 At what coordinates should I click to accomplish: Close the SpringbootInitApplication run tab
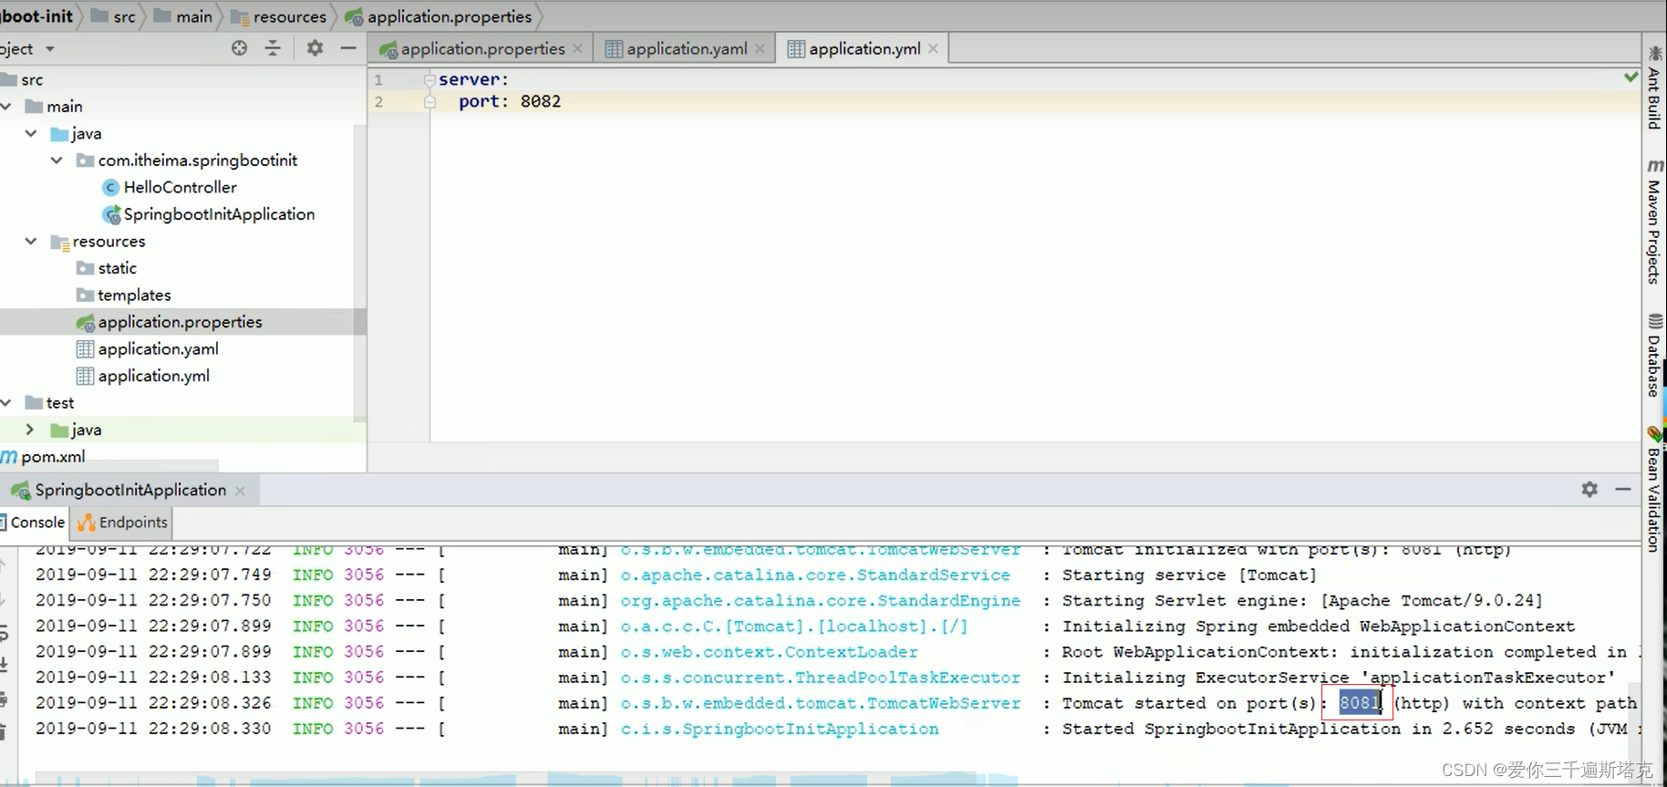tap(241, 491)
